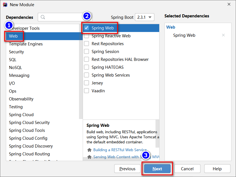This screenshot has height=177, width=236.
Task: Click the description panel scrollbar
Action: (157, 134)
